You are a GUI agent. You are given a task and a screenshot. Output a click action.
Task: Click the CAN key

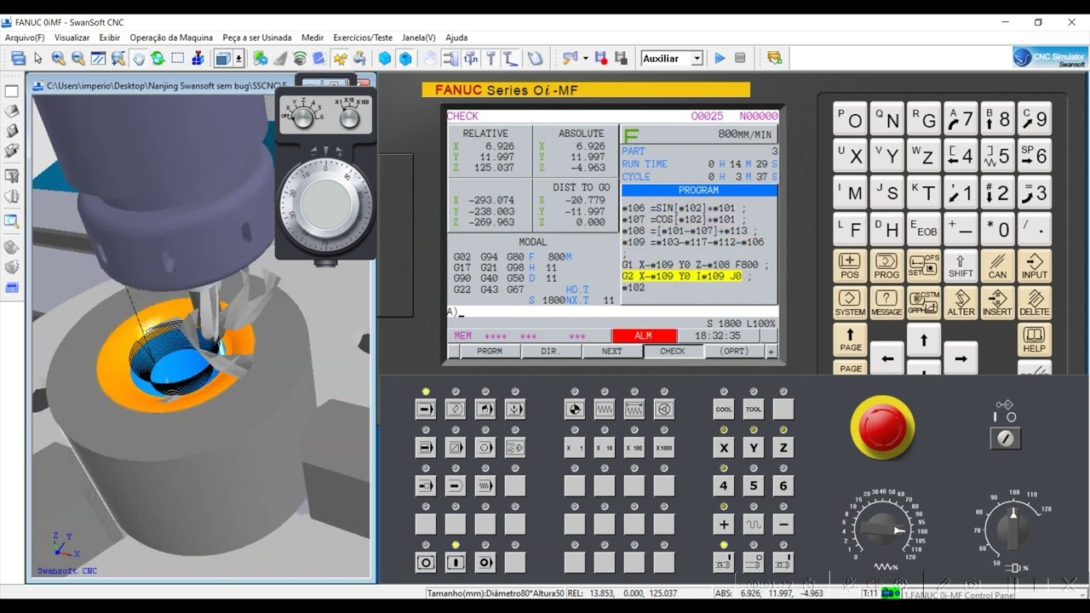pyautogui.click(x=997, y=266)
